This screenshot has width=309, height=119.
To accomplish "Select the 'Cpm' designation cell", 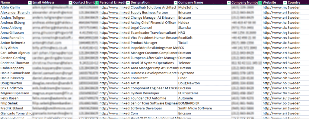I will [154, 113].
